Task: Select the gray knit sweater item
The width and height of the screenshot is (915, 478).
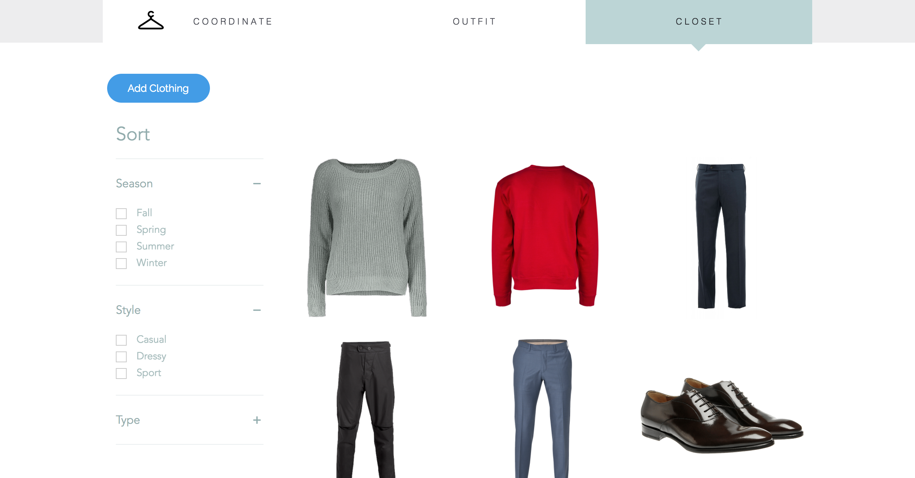Action: (367, 238)
